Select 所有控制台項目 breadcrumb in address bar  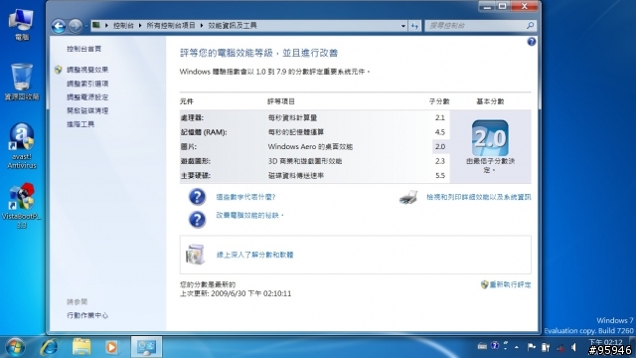[x=171, y=26]
